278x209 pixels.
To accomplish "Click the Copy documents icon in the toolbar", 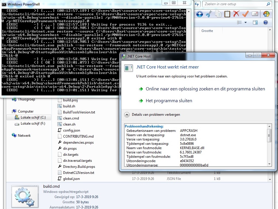I will 218,14.
